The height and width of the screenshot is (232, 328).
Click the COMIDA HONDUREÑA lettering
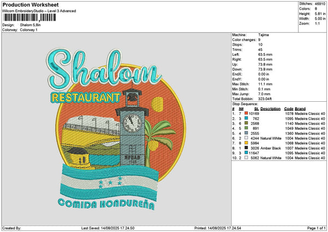coord(106,204)
